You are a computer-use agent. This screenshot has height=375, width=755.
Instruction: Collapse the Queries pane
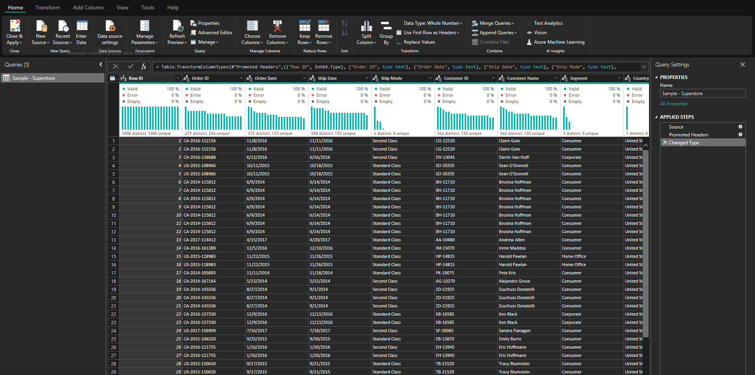(x=101, y=64)
